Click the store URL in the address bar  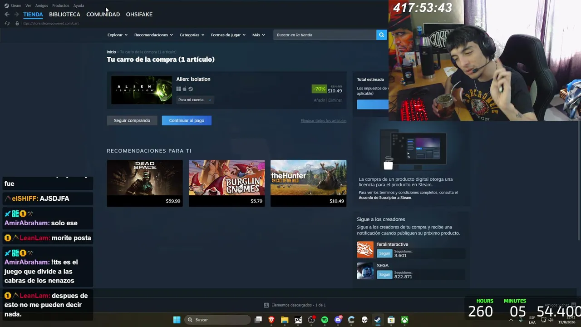tap(50, 23)
